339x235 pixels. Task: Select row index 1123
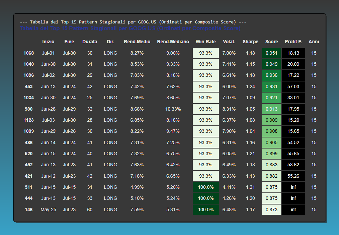28,120
